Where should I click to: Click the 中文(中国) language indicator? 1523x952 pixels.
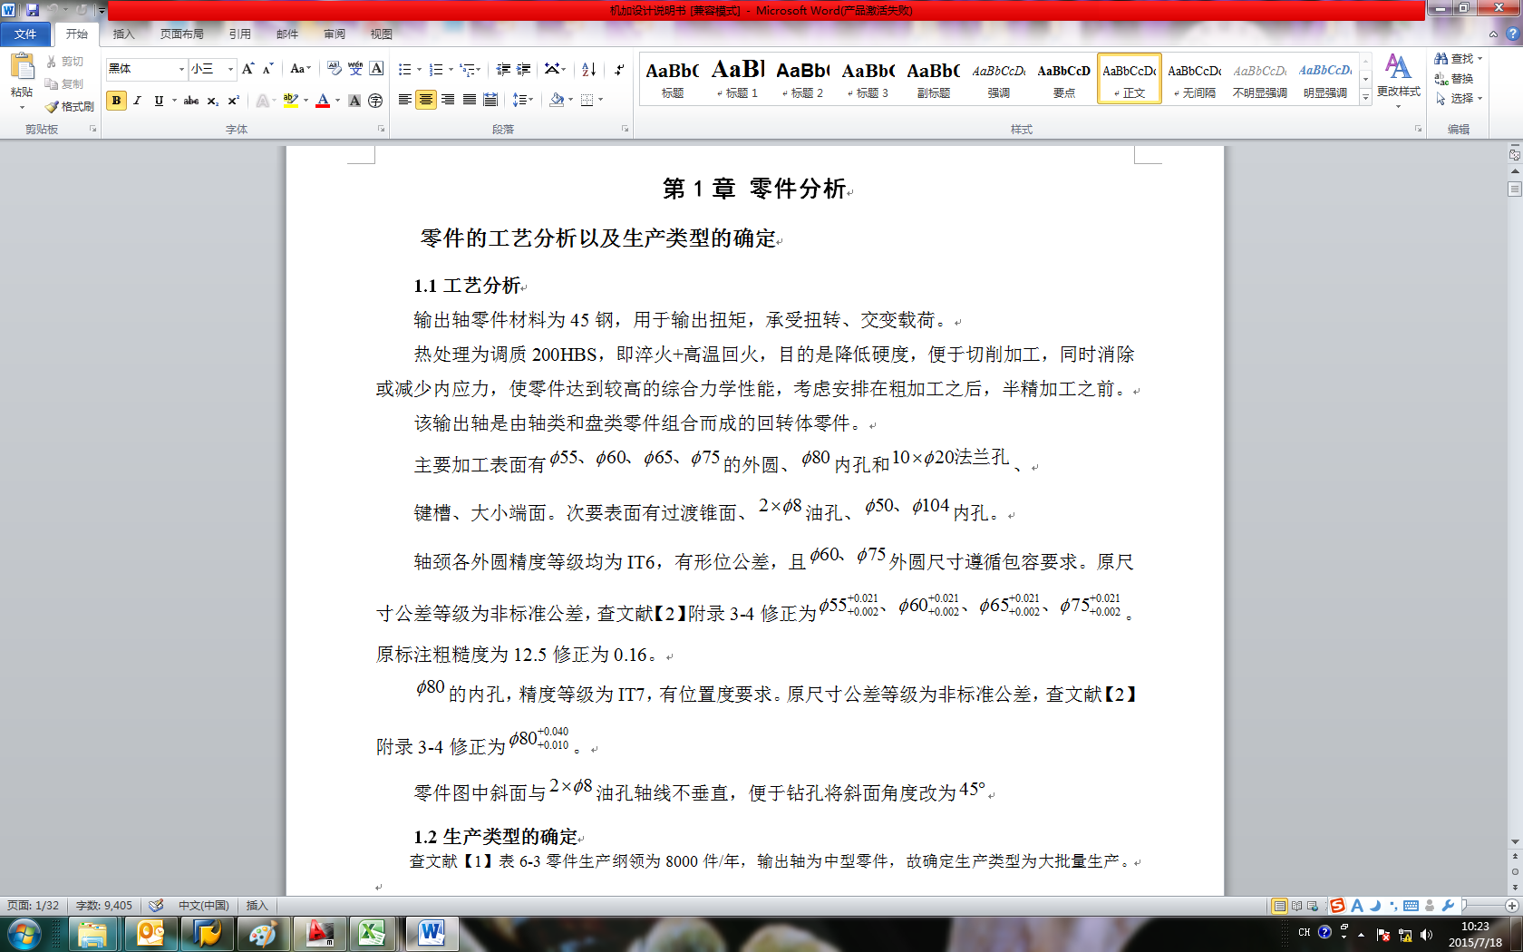point(203,906)
